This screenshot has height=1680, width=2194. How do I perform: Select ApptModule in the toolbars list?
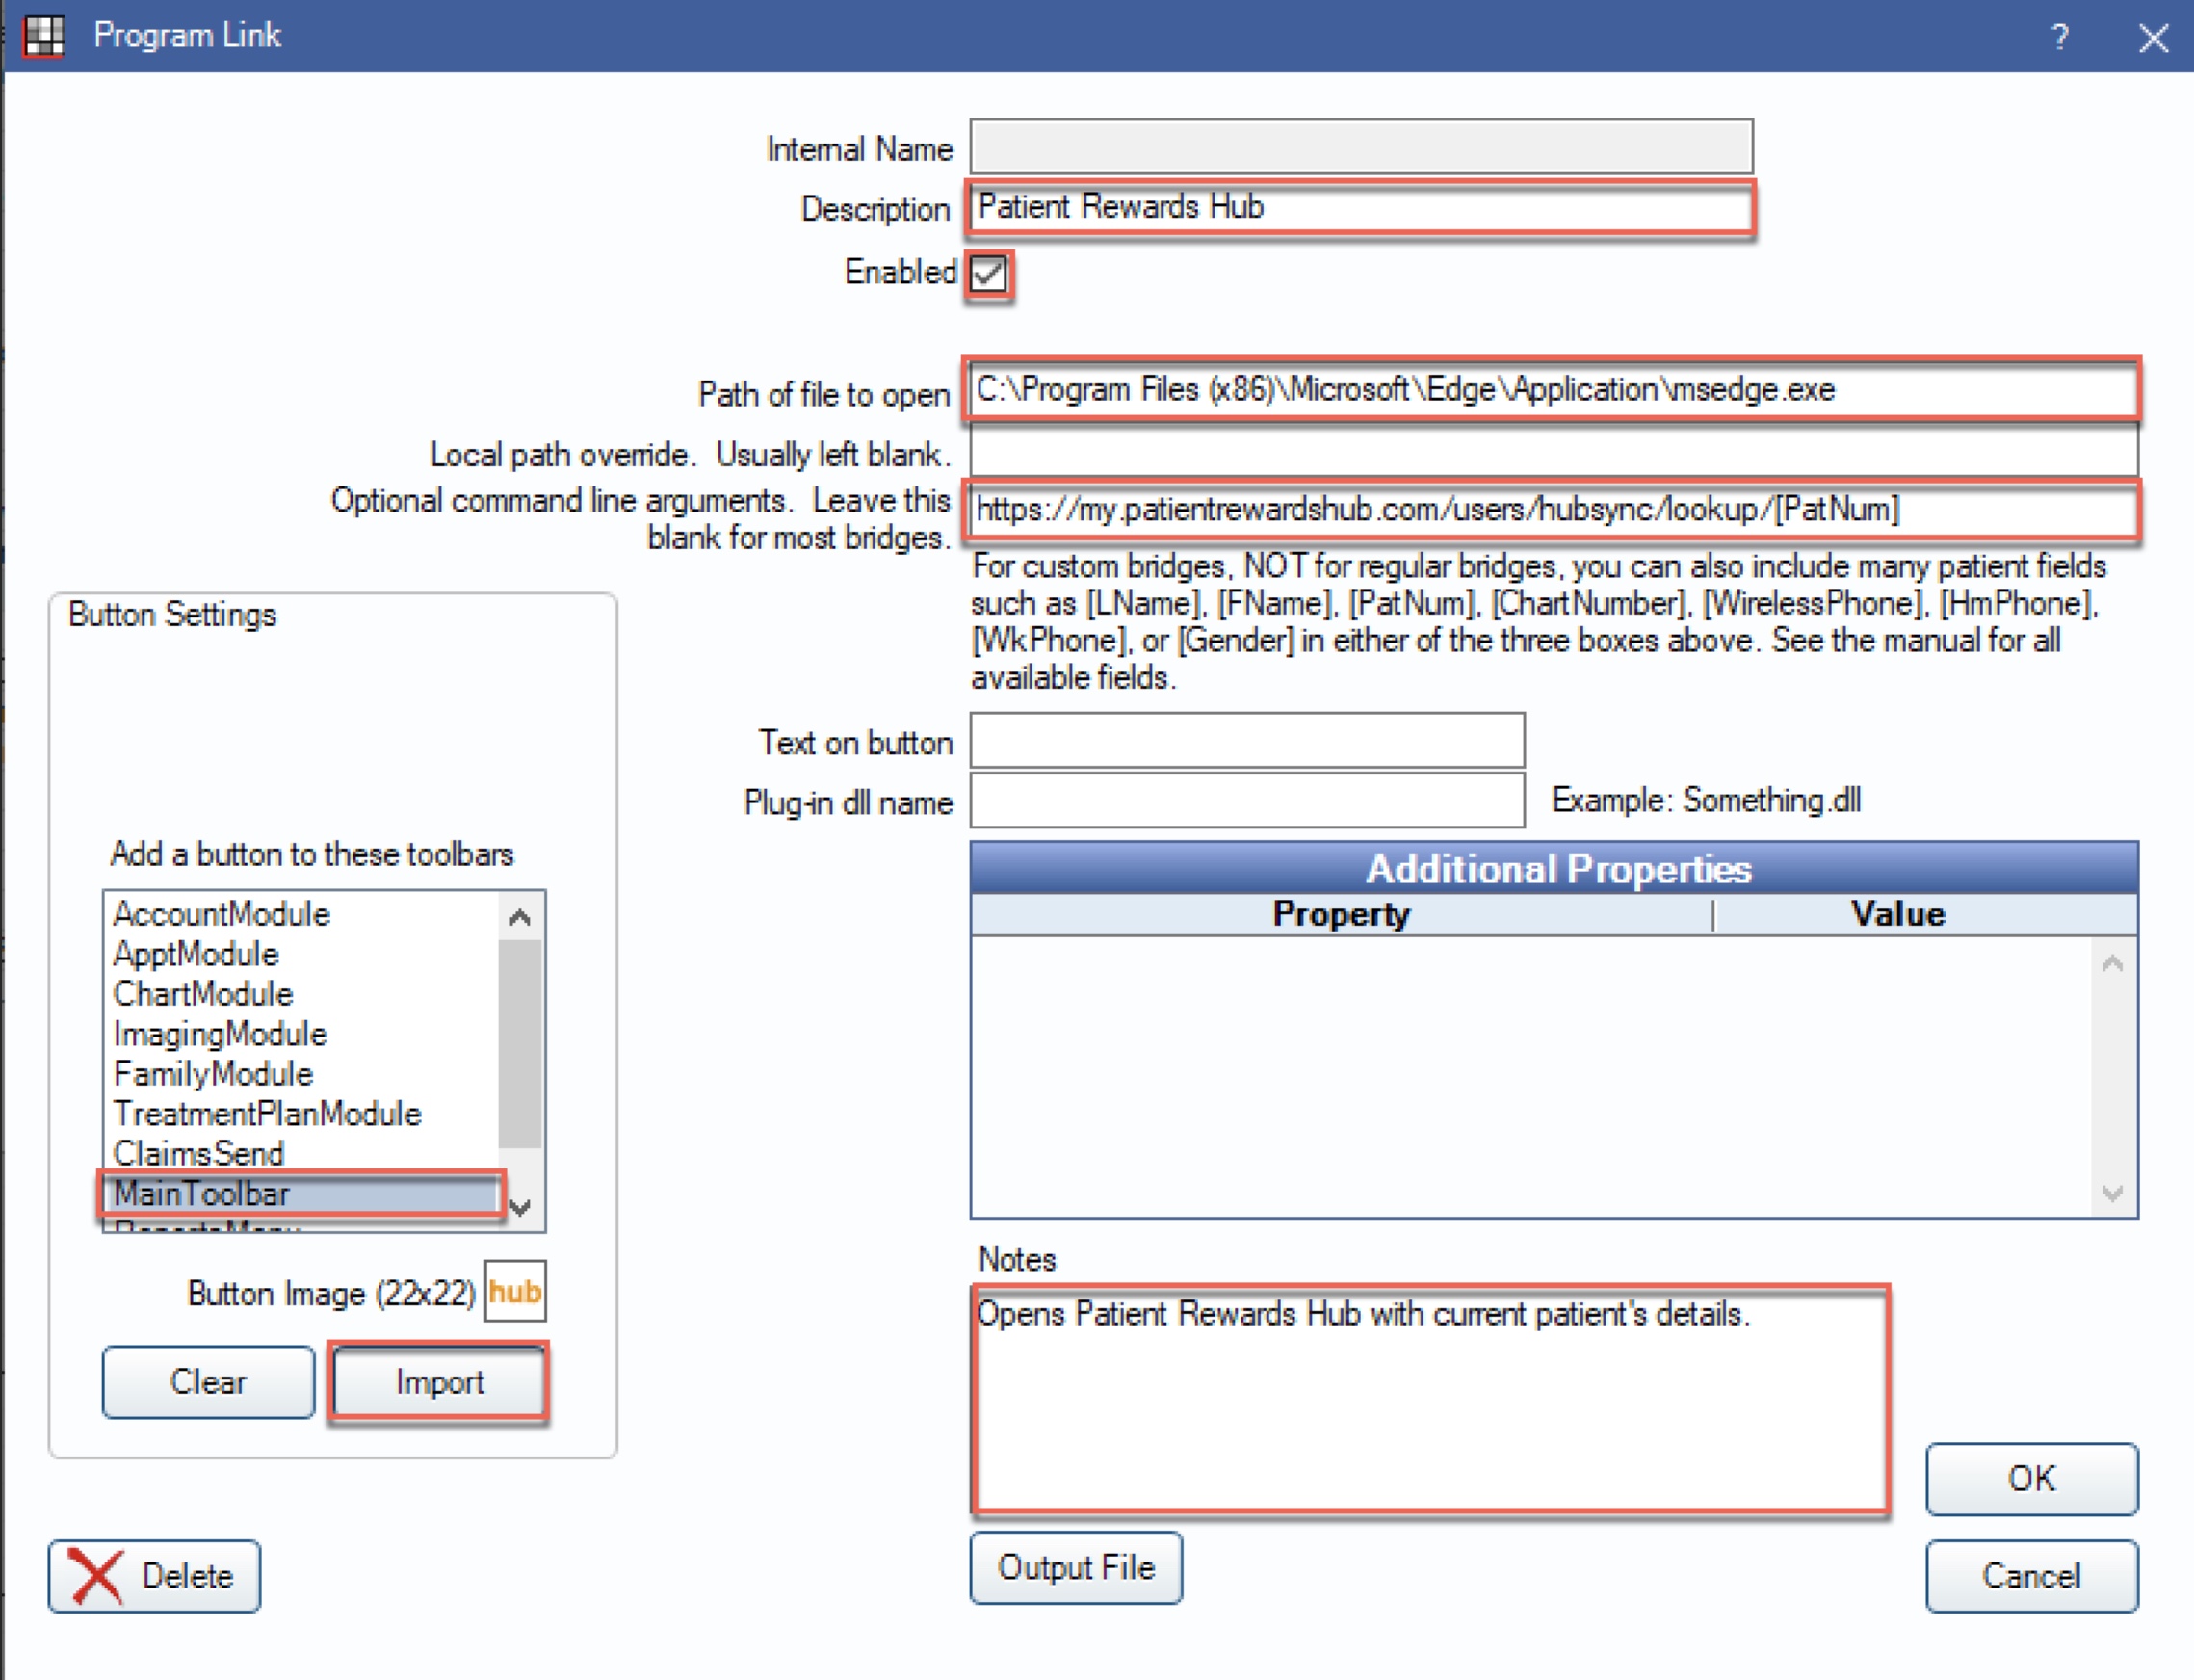[300, 954]
